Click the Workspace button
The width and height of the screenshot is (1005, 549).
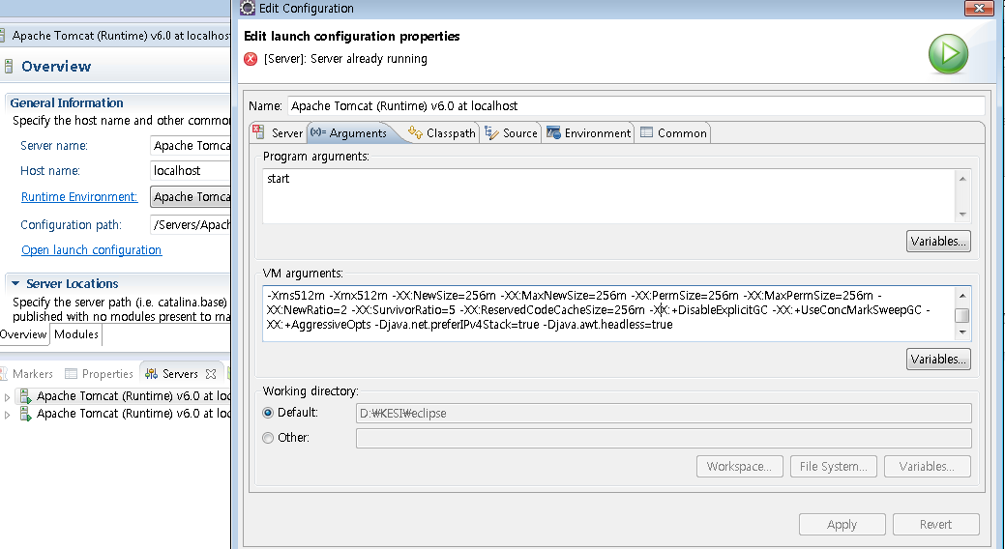coord(739,467)
